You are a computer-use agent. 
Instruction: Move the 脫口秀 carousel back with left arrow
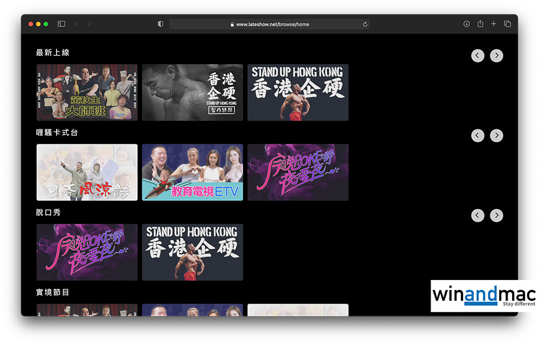(478, 215)
